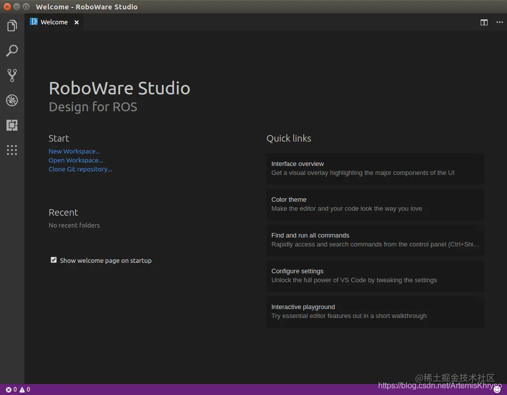
Task: Click New Workspace... link
Action: click(75, 151)
